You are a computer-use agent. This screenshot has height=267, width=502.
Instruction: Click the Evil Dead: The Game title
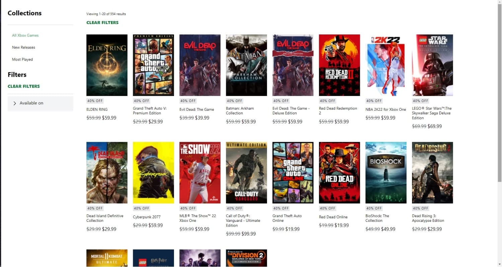[x=196, y=109]
